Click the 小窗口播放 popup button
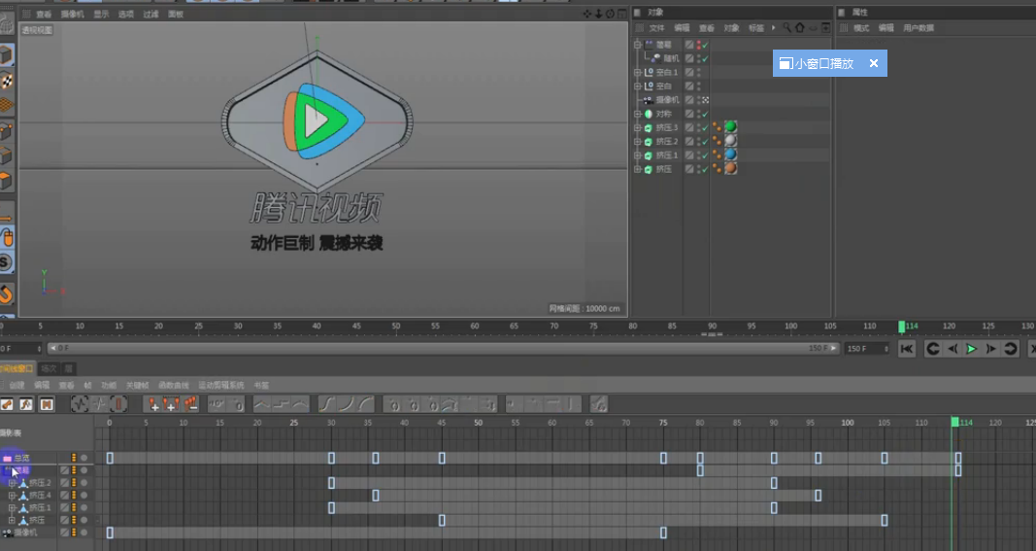The image size is (1036, 551). point(818,63)
